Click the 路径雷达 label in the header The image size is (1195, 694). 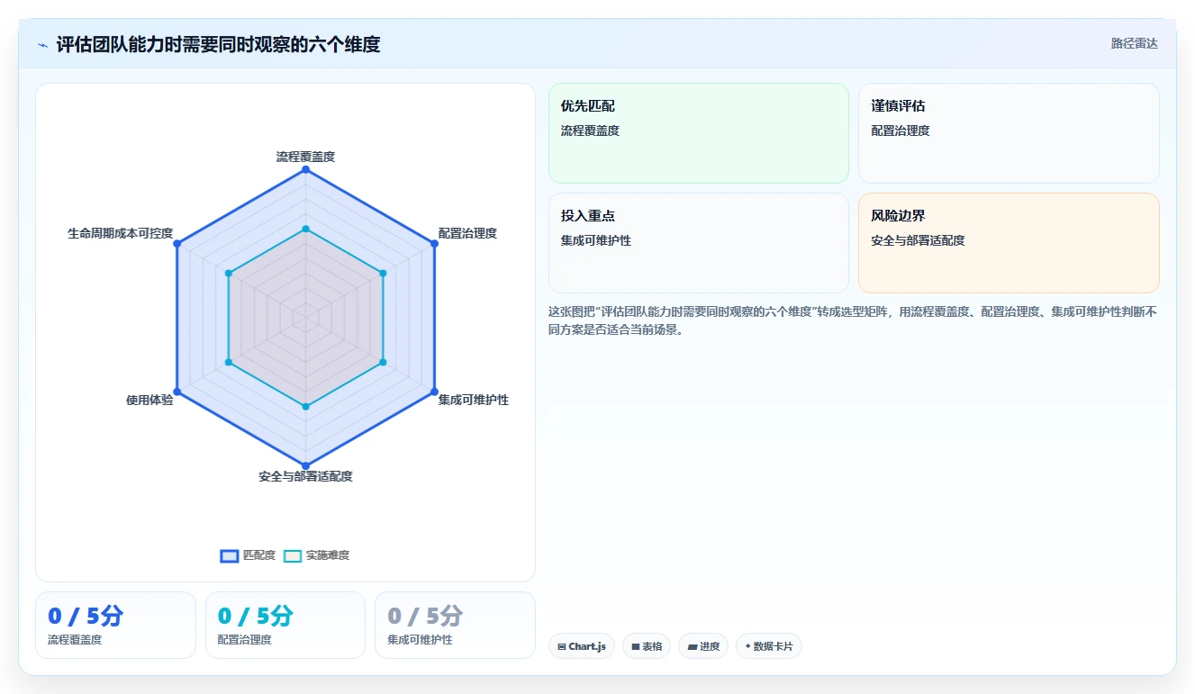click(1135, 43)
